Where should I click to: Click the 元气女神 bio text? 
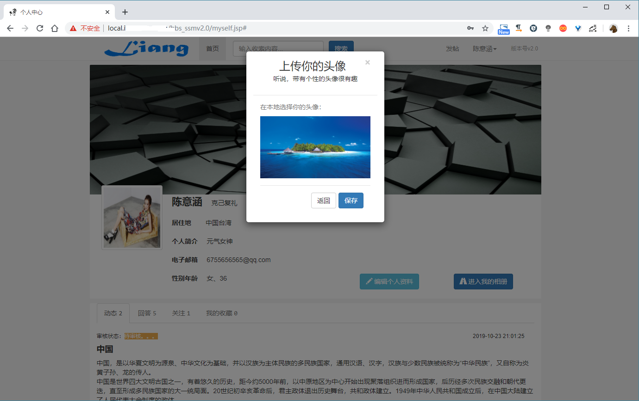(219, 241)
